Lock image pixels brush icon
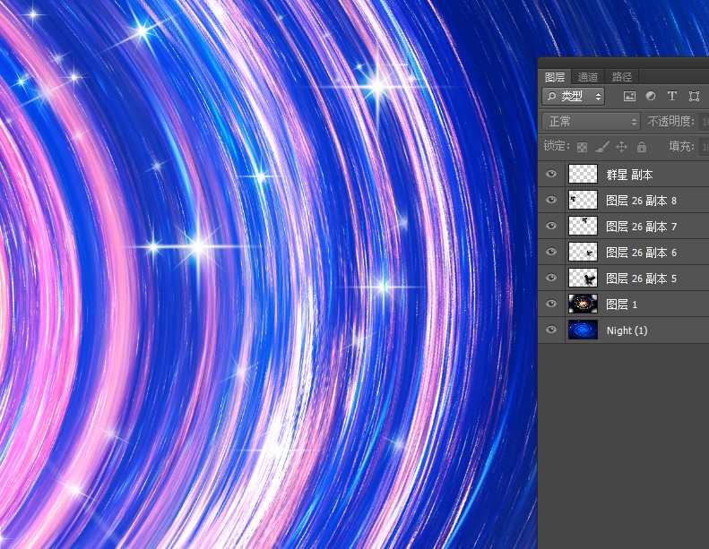 (x=602, y=146)
